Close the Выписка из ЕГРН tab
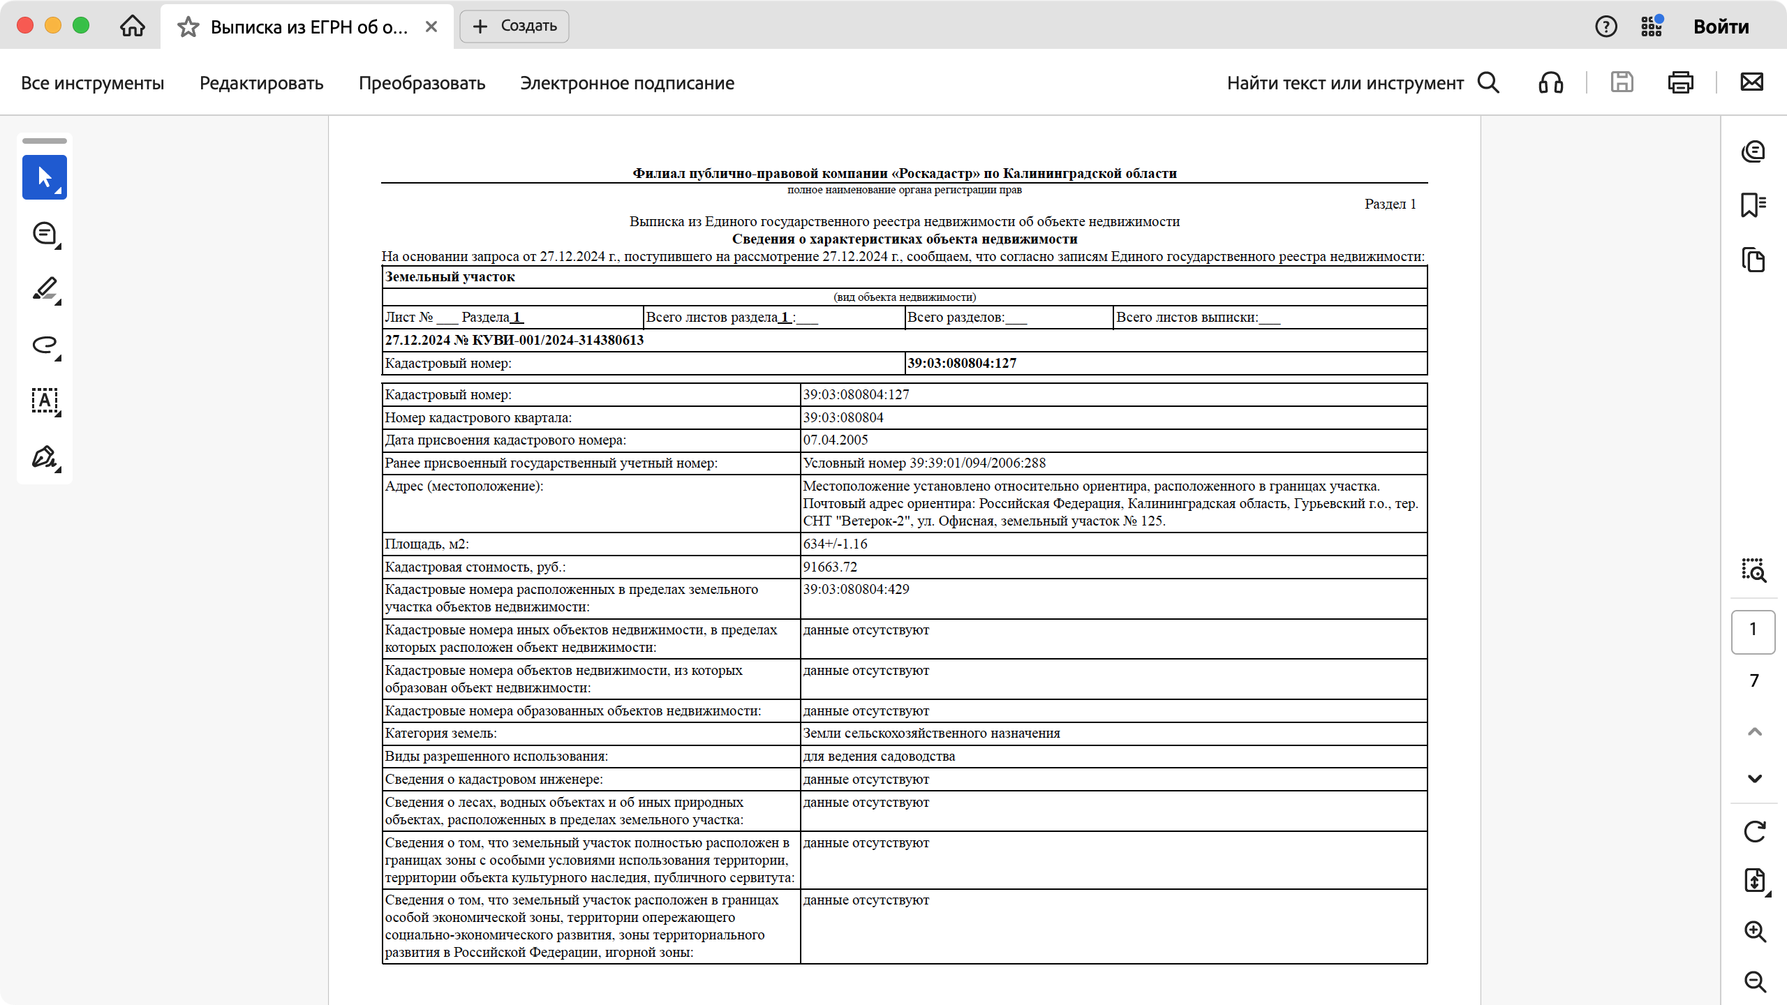This screenshot has height=1005, width=1787. pyautogui.click(x=431, y=27)
